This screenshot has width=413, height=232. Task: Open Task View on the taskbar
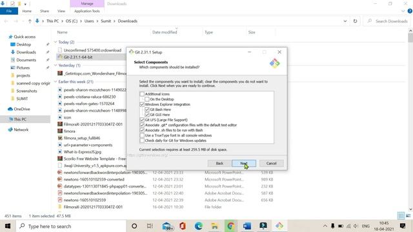click(x=150, y=226)
